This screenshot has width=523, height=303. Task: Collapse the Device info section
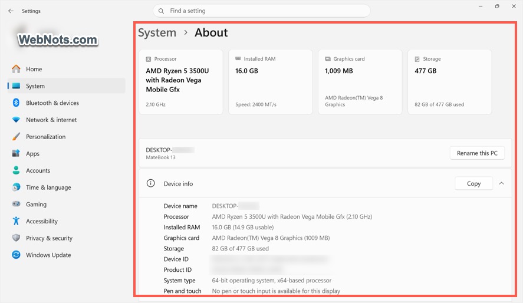pyautogui.click(x=501, y=183)
